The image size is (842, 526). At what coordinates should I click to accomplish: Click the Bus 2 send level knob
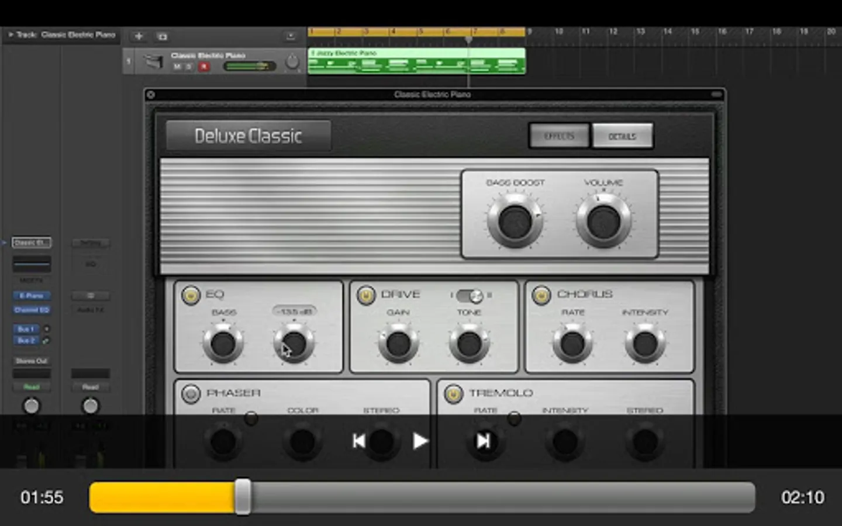(46, 340)
